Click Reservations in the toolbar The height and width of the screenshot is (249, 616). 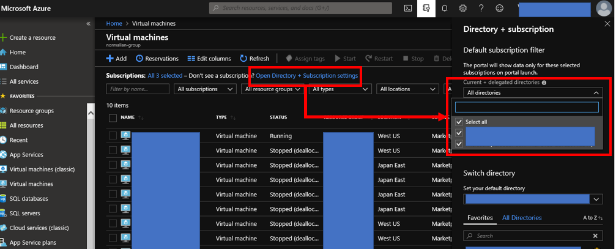[x=157, y=59]
